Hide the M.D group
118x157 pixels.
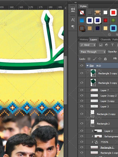tap(82, 66)
